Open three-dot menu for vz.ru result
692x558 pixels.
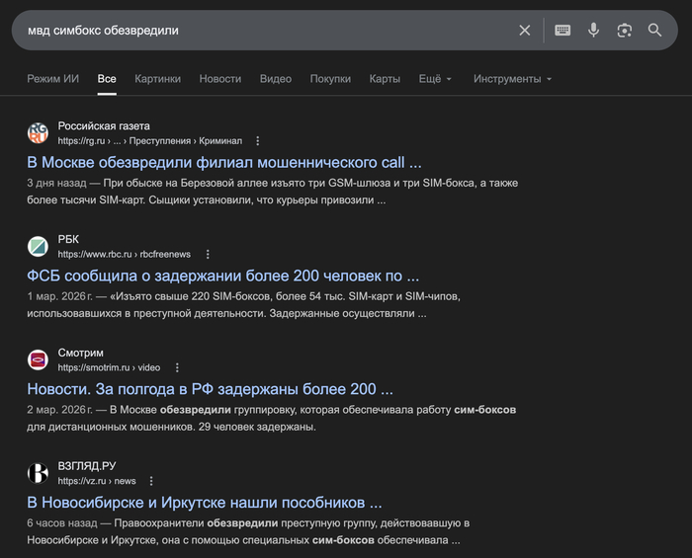151,481
